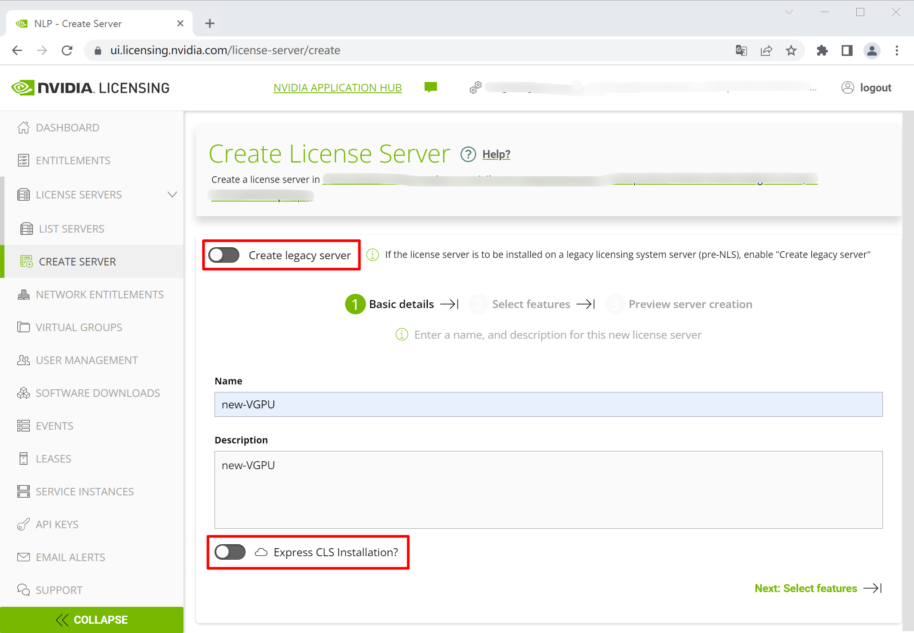Open User Management menu item

coord(91,360)
